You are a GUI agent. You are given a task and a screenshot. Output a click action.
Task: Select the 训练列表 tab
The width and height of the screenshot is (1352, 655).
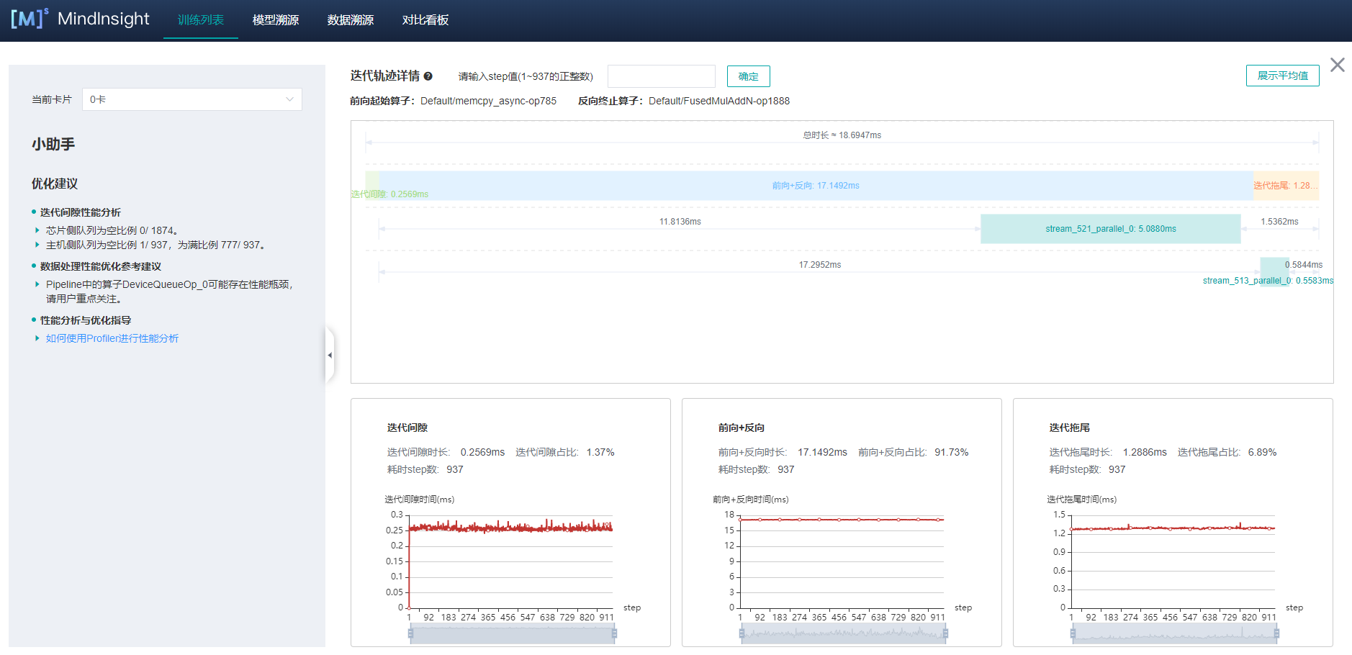pos(200,20)
